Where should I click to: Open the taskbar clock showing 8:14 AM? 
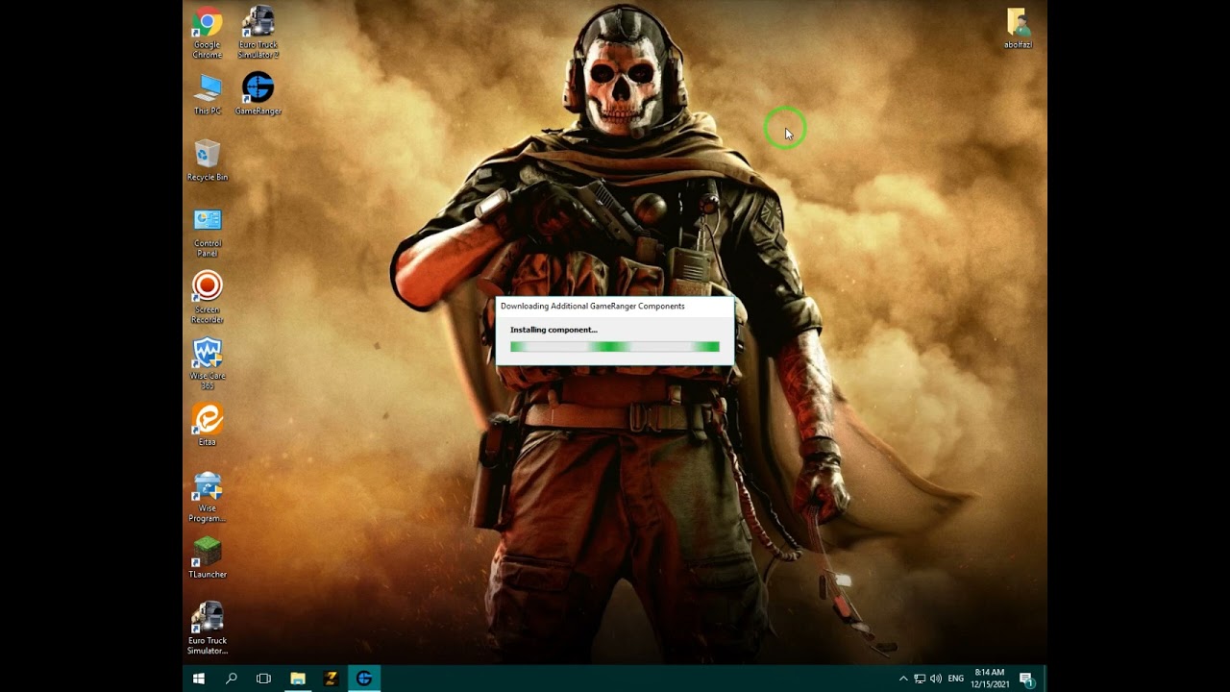pos(990,679)
